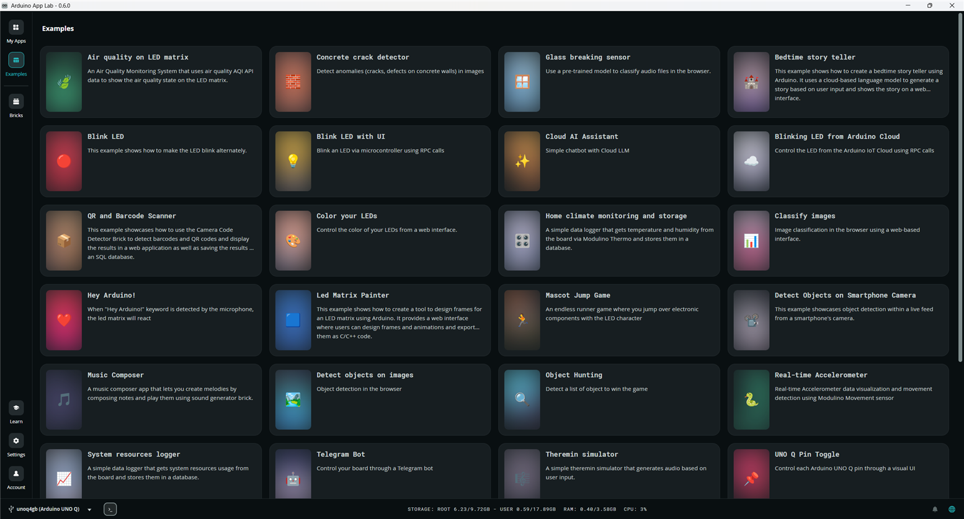The image size is (964, 519).
Task: Go to the Learn section
Action: point(16,412)
